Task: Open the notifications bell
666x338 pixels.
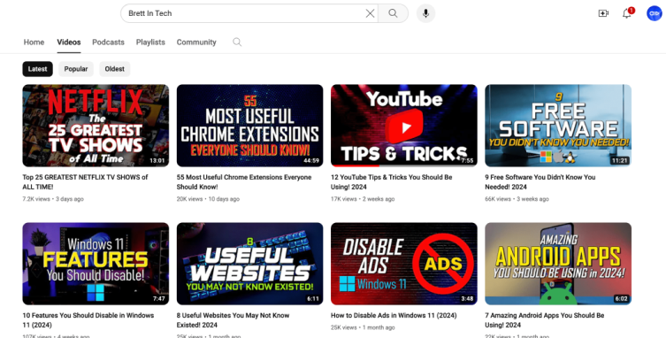Action: click(x=627, y=13)
